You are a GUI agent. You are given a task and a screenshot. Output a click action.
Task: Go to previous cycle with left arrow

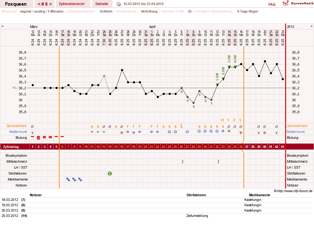point(39,4)
